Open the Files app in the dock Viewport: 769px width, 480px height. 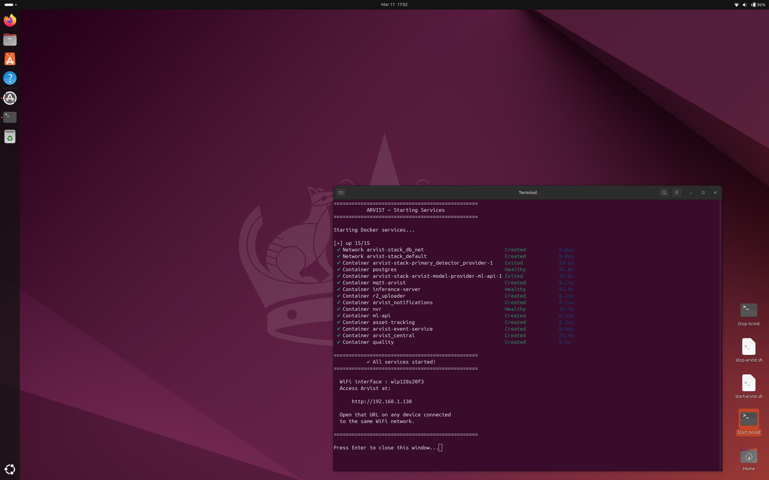tap(10, 39)
